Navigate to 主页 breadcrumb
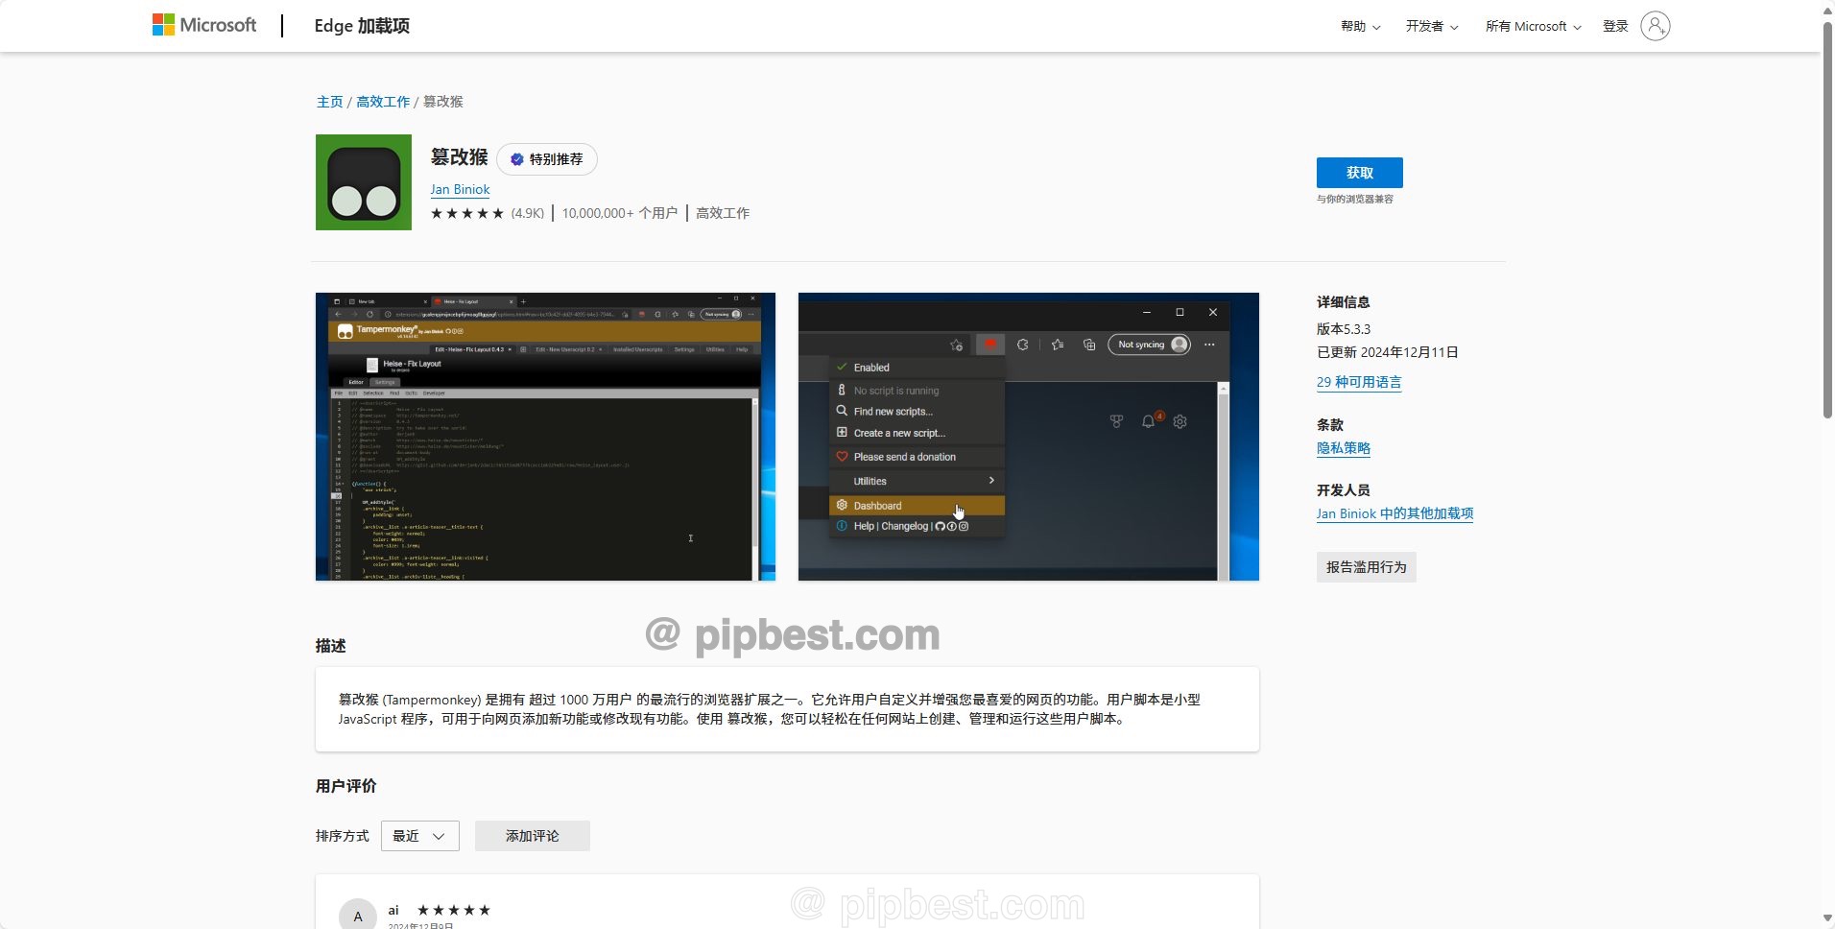The width and height of the screenshot is (1835, 929). (x=329, y=102)
